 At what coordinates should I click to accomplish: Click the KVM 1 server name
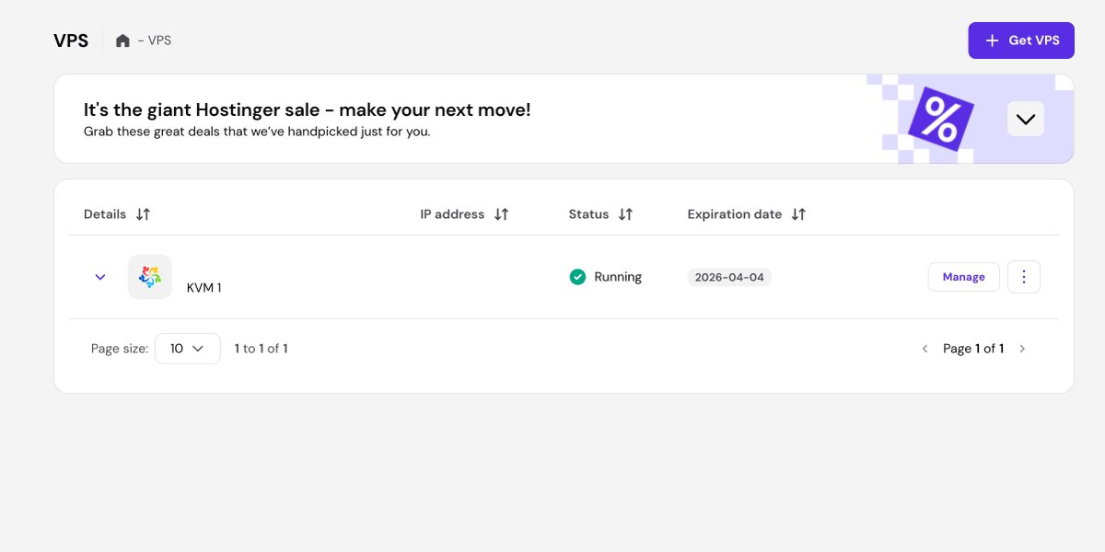tap(204, 288)
